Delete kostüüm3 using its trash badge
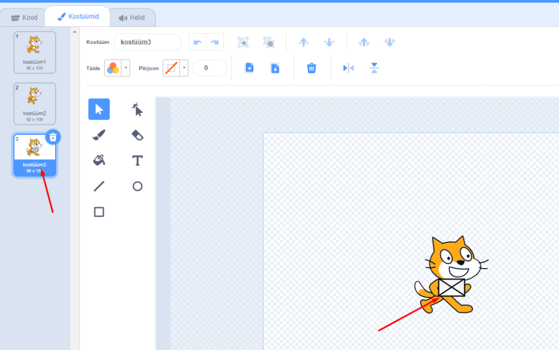559x350 pixels. tap(53, 137)
